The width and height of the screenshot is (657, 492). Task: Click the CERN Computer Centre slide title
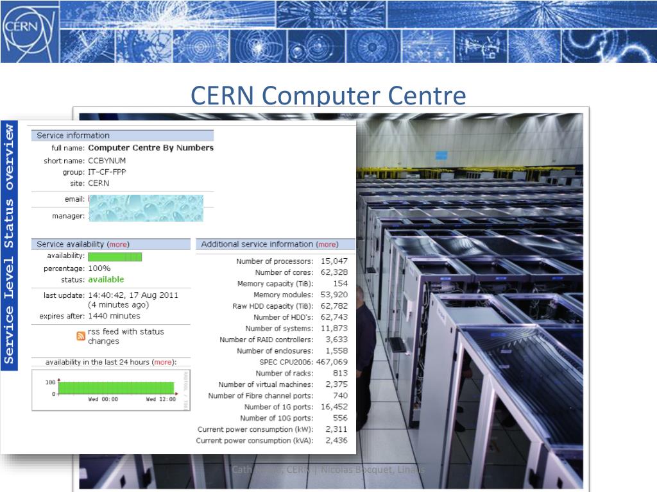coord(328,95)
